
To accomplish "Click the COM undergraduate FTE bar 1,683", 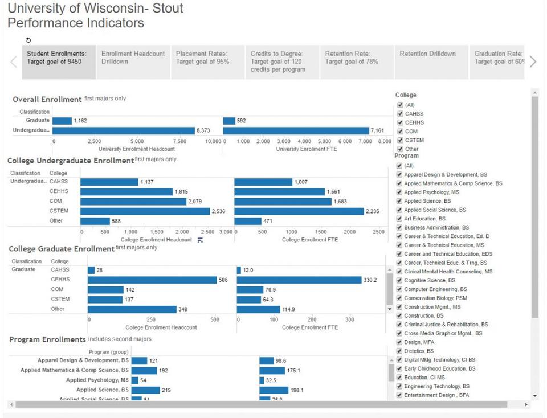I will pyautogui.click(x=283, y=202).
